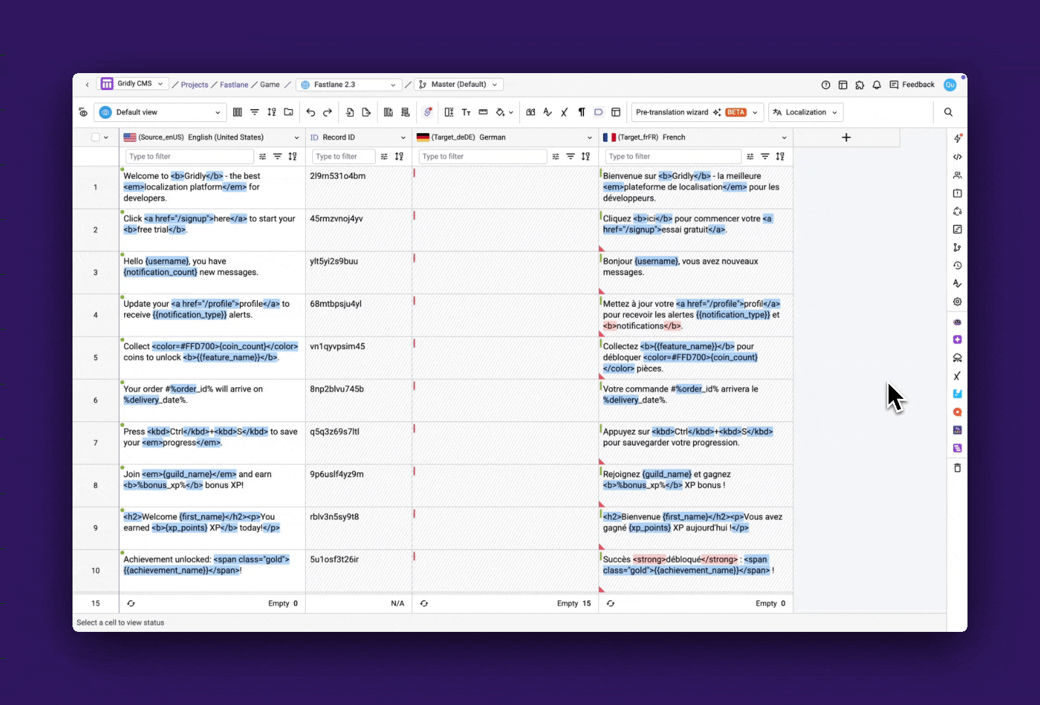This screenshot has height=705, width=1040.
Task: Open the Localization dropdown
Action: point(805,112)
